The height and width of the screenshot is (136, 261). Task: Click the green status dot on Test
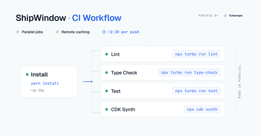pos(107,91)
